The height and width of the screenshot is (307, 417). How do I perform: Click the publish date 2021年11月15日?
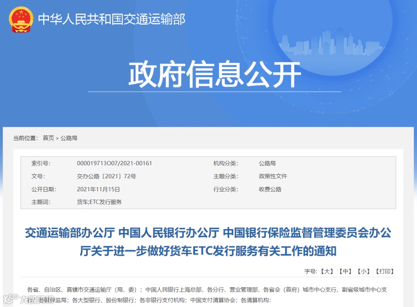tap(98, 189)
